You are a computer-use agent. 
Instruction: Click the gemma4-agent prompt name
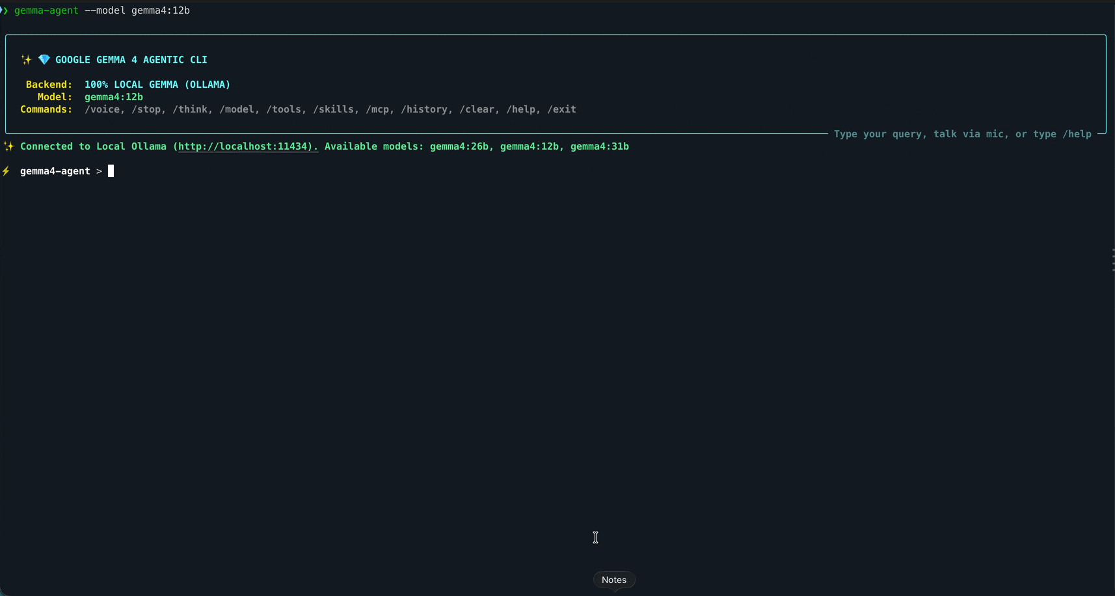(x=55, y=171)
